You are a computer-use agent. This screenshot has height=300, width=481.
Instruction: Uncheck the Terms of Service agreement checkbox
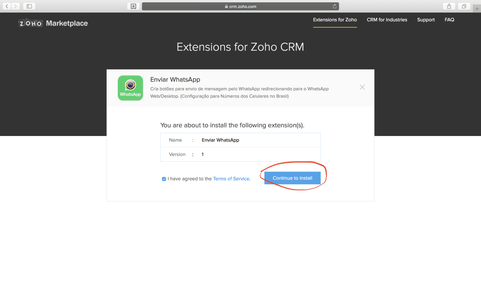pos(164,179)
